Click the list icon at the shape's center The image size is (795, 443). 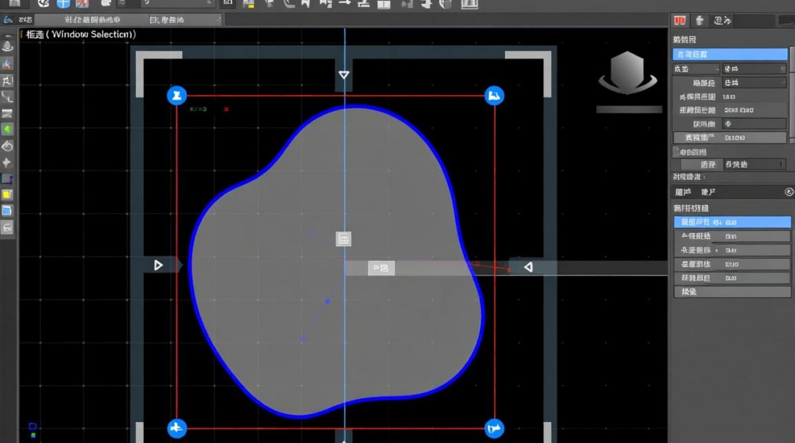[344, 239]
